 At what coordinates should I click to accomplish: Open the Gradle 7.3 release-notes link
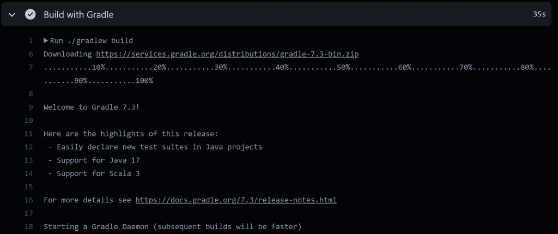(x=236, y=200)
